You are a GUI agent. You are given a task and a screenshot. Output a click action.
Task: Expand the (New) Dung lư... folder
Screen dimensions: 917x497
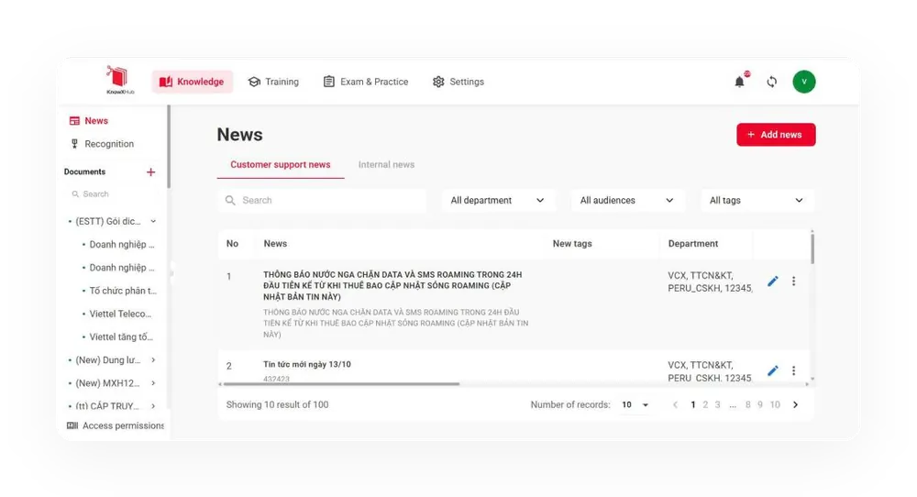(153, 360)
